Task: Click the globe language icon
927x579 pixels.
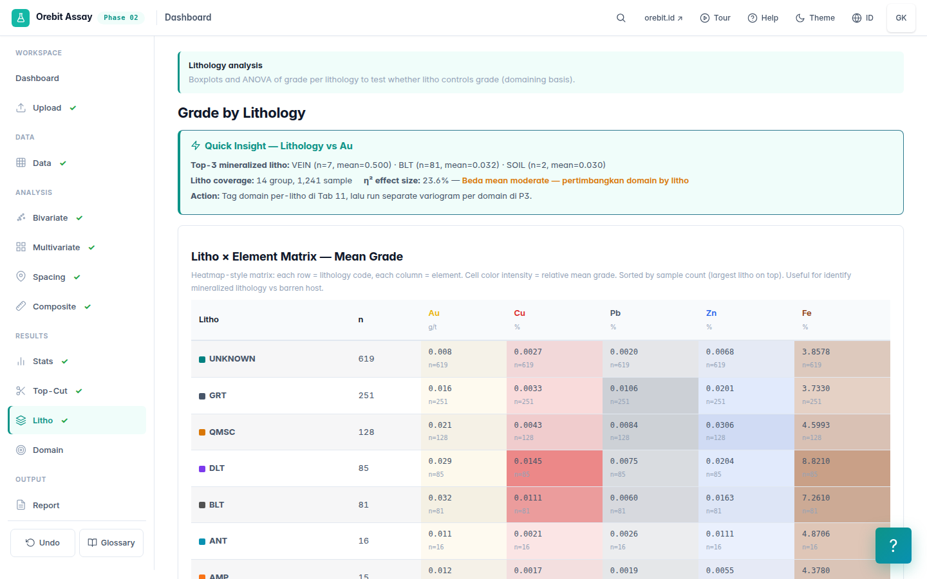Action: (x=857, y=18)
